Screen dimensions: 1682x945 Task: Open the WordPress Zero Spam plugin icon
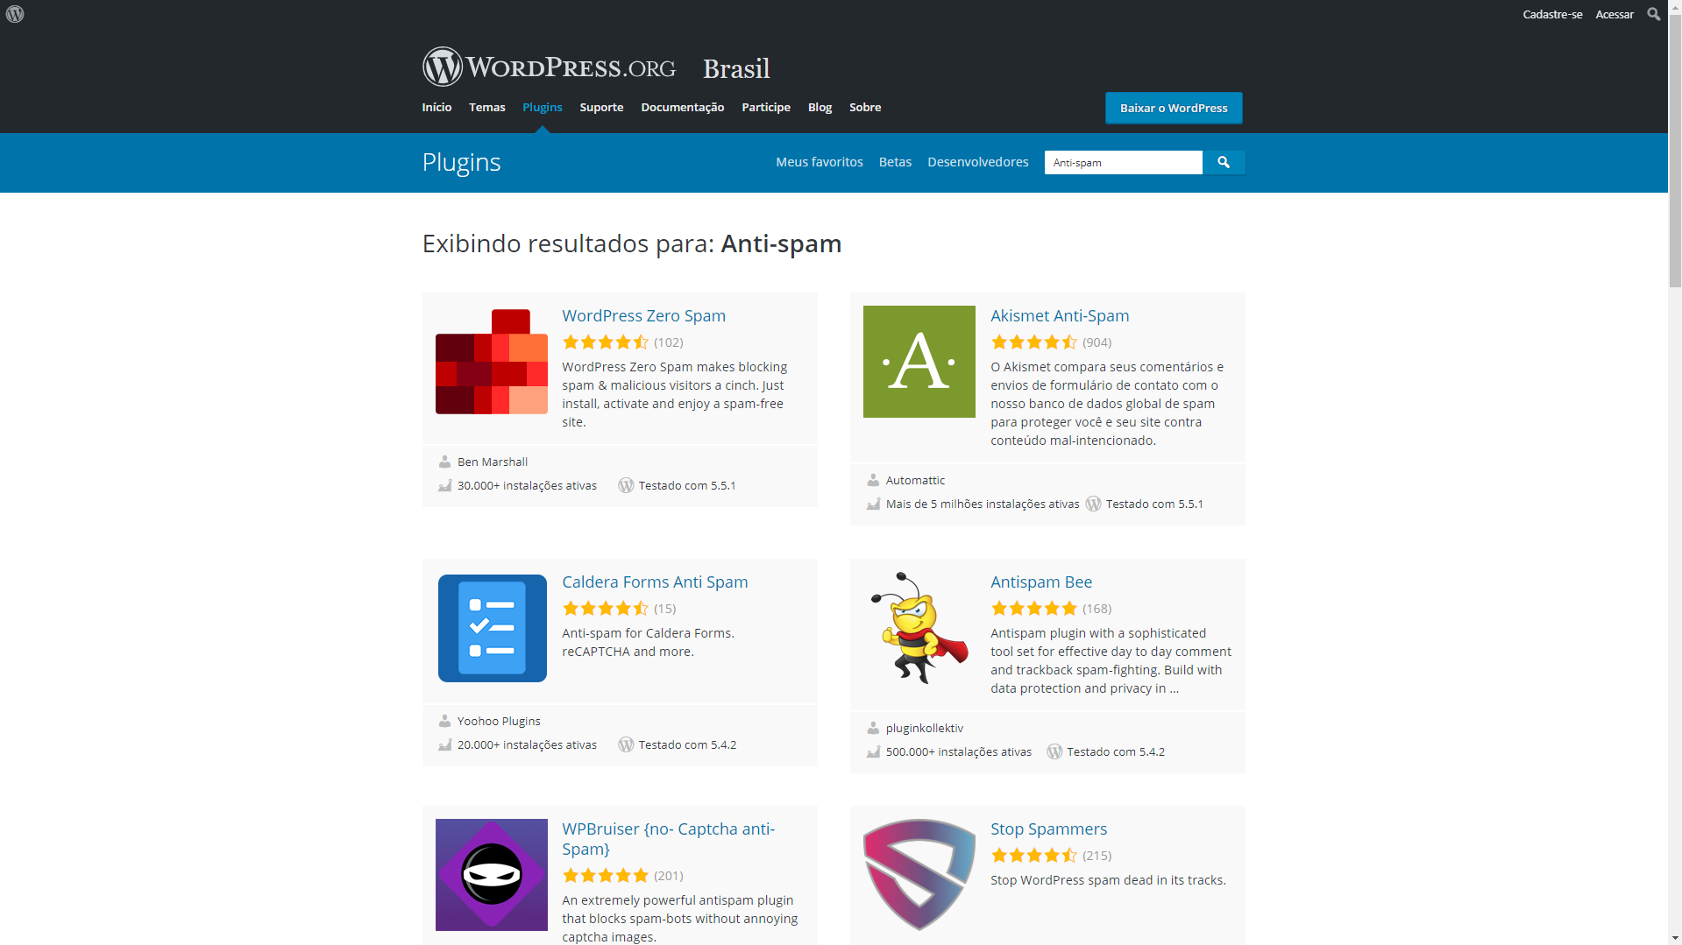pyautogui.click(x=492, y=362)
